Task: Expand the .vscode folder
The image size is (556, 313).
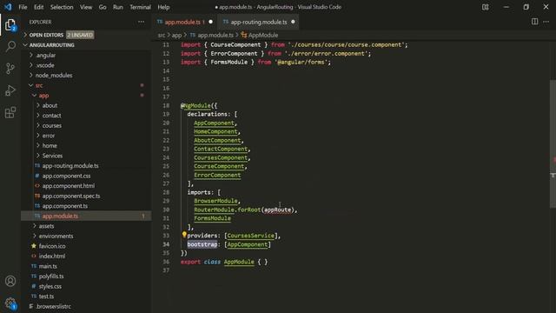Action: pyautogui.click(x=45, y=65)
